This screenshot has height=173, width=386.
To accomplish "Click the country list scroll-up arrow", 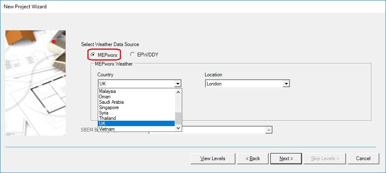I will 178,92.
